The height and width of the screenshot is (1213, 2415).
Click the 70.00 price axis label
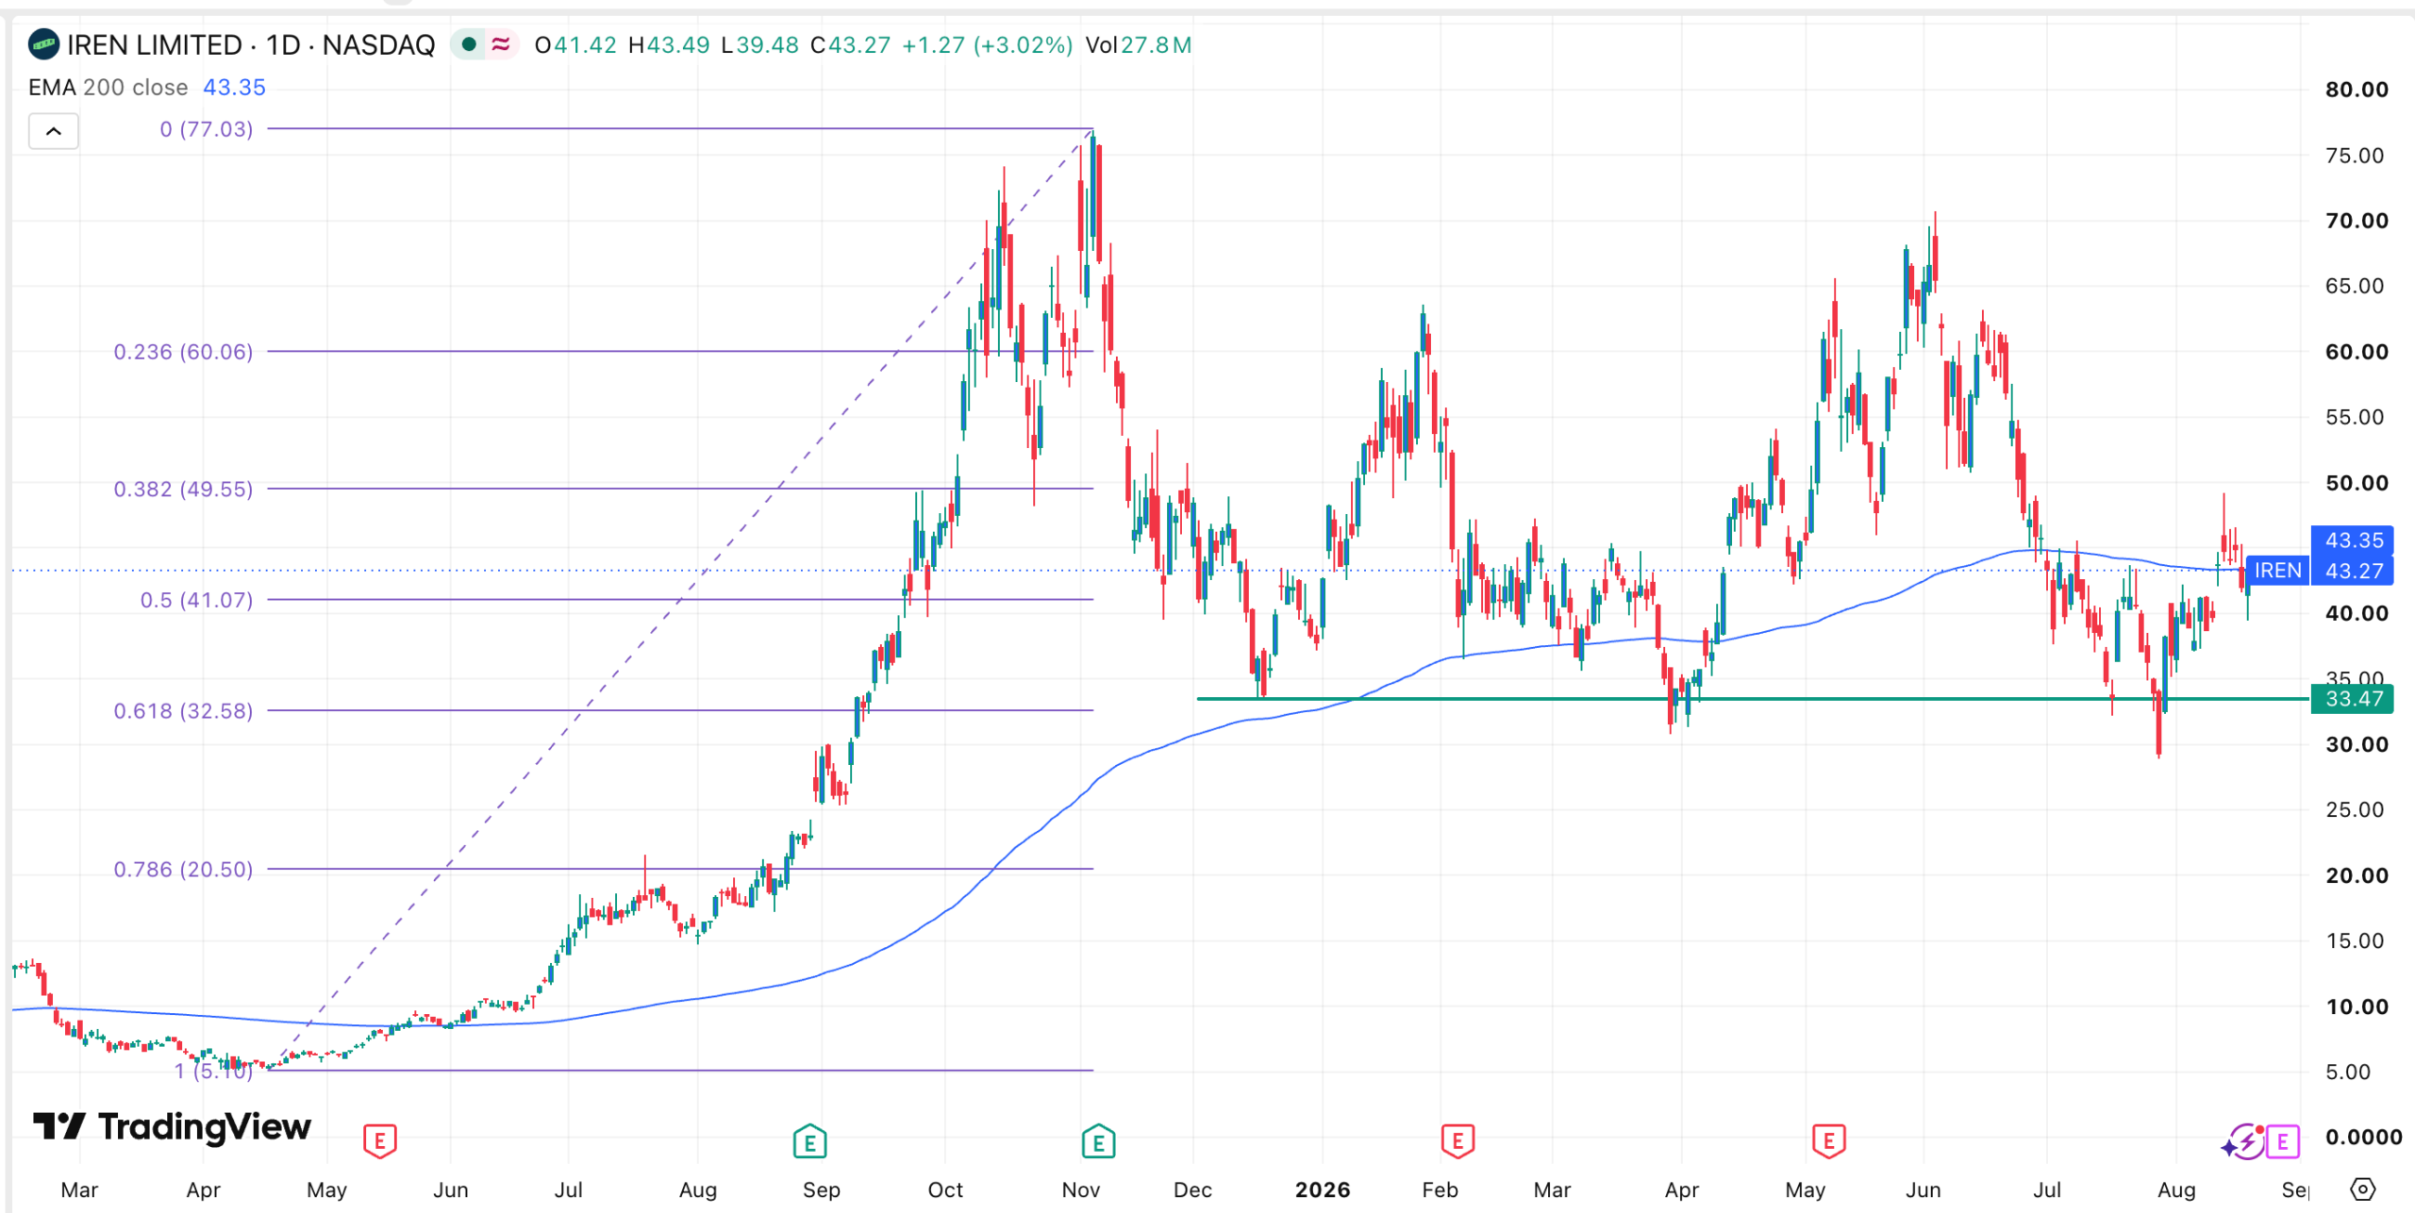pyautogui.click(x=2357, y=221)
